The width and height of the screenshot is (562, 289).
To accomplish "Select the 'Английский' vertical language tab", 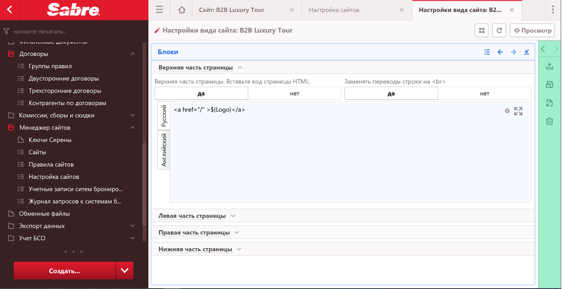I will click(x=164, y=150).
